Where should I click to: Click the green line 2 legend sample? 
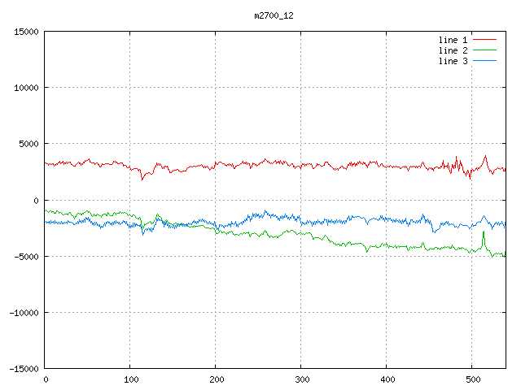(x=484, y=50)
